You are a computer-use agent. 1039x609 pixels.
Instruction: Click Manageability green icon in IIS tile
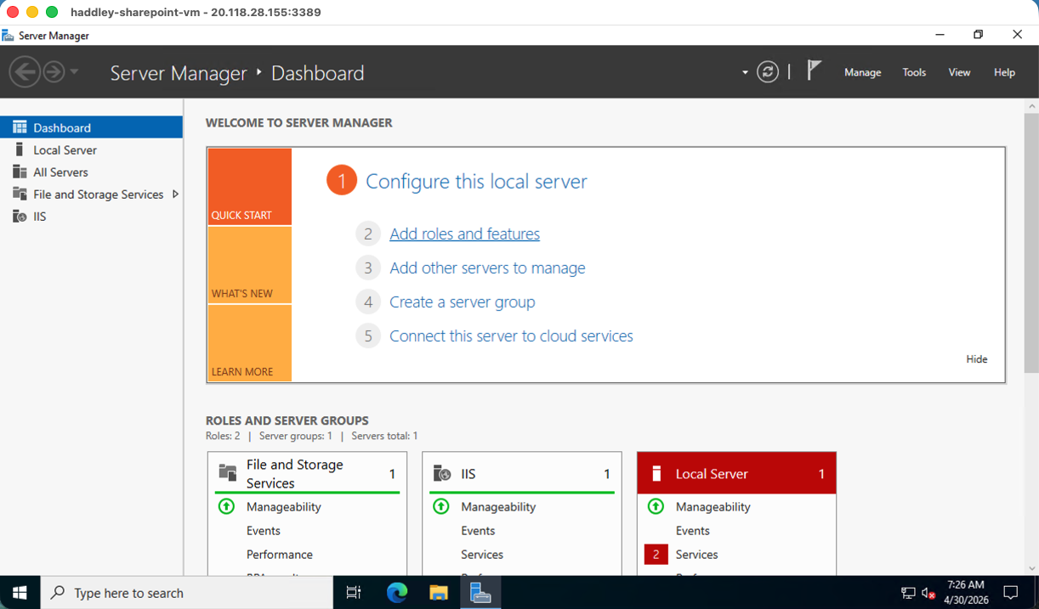(x=440, y=506)
